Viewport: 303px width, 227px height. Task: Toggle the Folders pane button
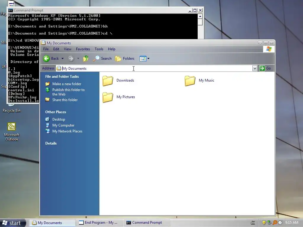coord(125,58)
